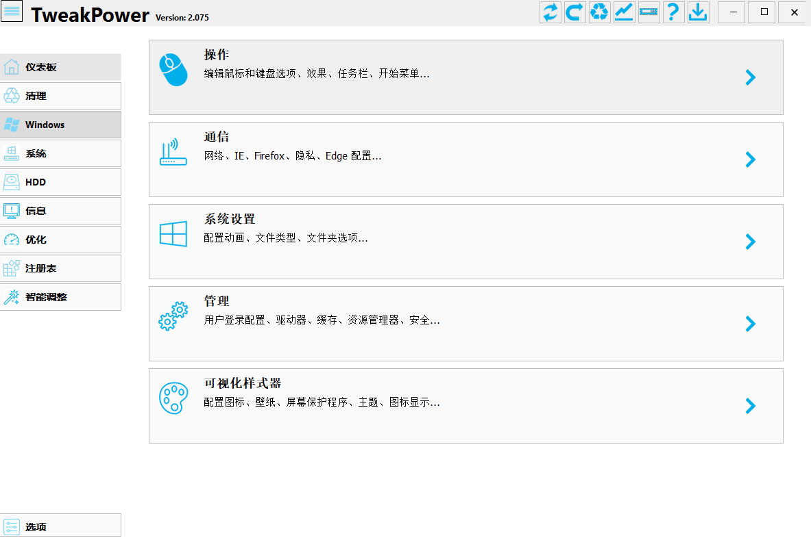Expand the 系统设置 section chevron arrow
This screenshot has height=538, width=811.
(750, 242)
